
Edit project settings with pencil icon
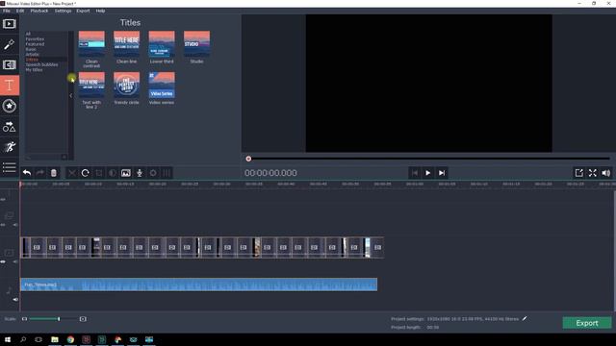[x=525, y=318]
